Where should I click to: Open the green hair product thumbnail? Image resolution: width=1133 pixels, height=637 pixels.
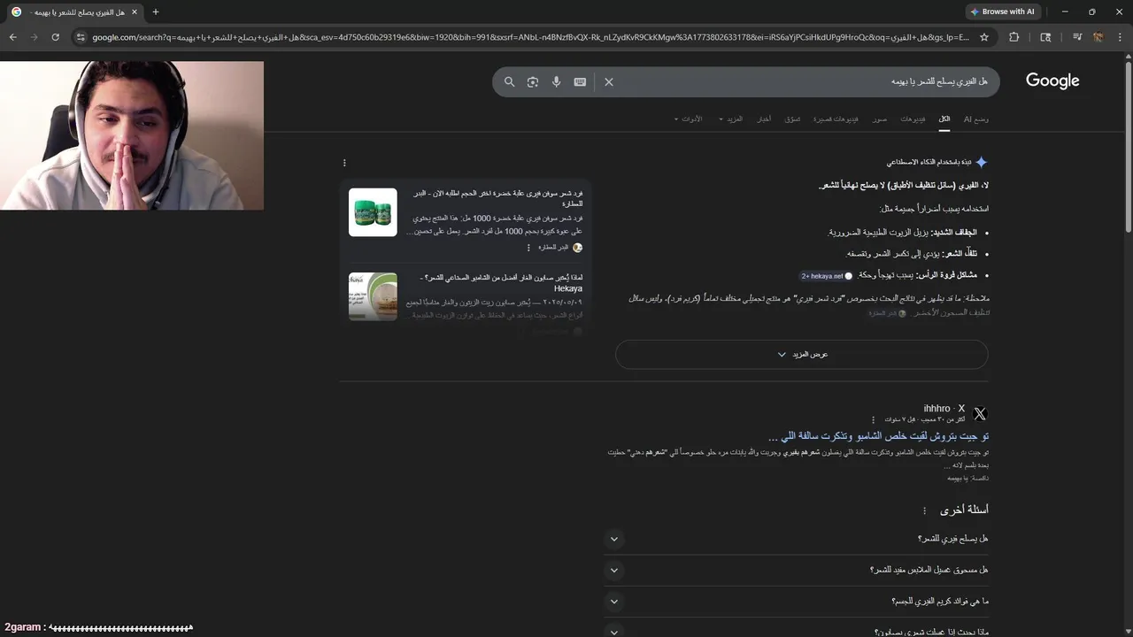[x=373, y=212]
